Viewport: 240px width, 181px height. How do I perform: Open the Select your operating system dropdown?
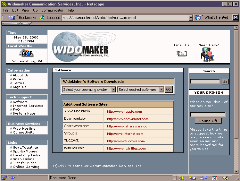coord(113,90)
